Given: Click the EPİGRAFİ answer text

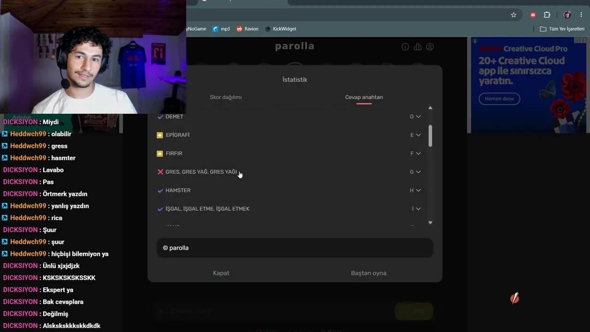Looking at the screenshot, I should pos(177,135).
